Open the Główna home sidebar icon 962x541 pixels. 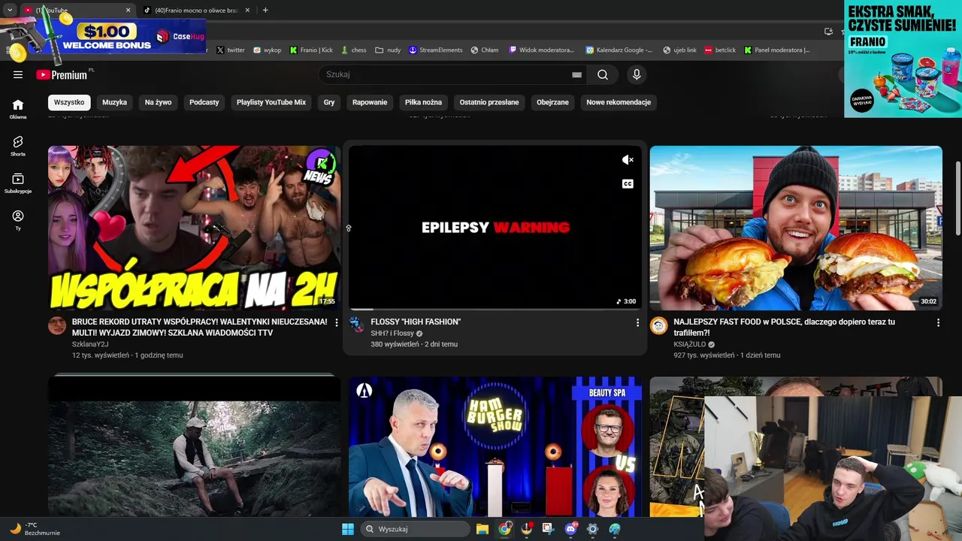pyautogui.click(x=18, y=109)
